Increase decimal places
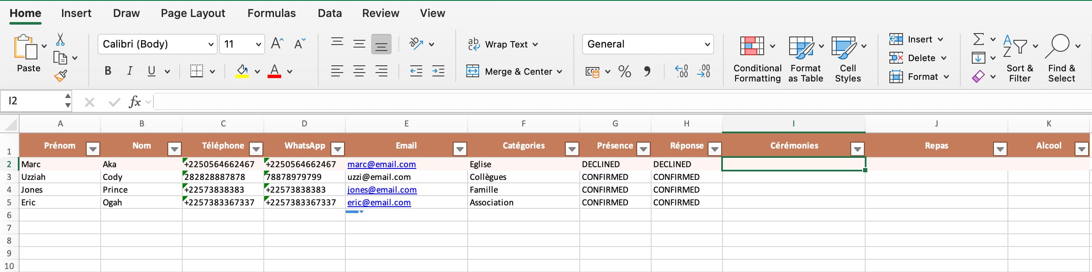The height and width of the screenshot is (272, 1092). [x=681, y=71]
